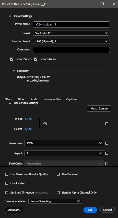Switch to the Audio tab
The width and height of the screenshot is (118, 218).
(34, 99)
